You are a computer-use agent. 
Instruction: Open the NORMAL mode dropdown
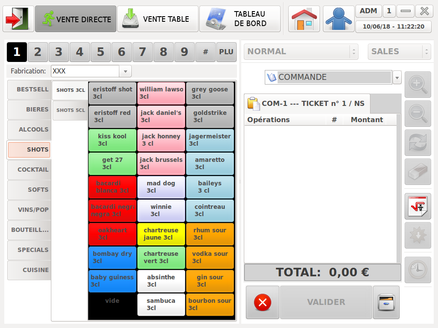coord(301,52)
